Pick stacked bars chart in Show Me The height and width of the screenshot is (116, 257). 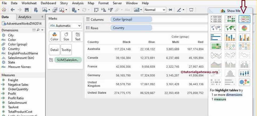230,37
